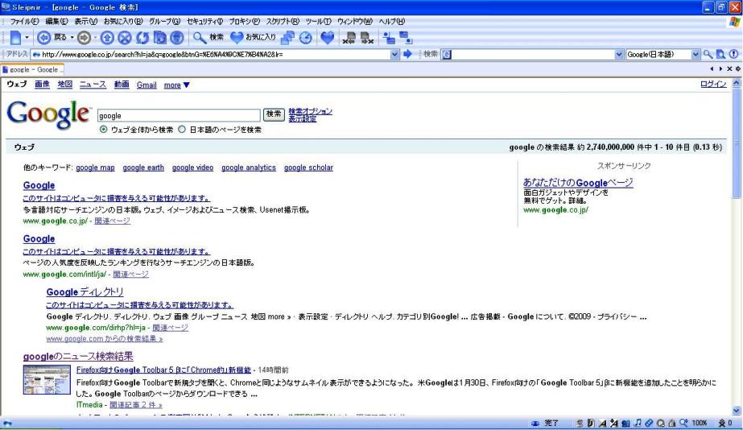The height and width of the screenshot is (430, 743).
Task: Open the history clock icon
Action: point(306,38)
